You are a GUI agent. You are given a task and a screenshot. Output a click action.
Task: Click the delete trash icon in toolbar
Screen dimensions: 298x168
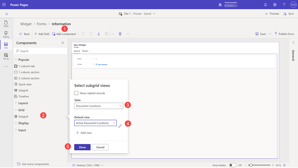[120, 34]
